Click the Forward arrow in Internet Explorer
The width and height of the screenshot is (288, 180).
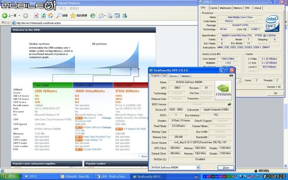[26, 16]
